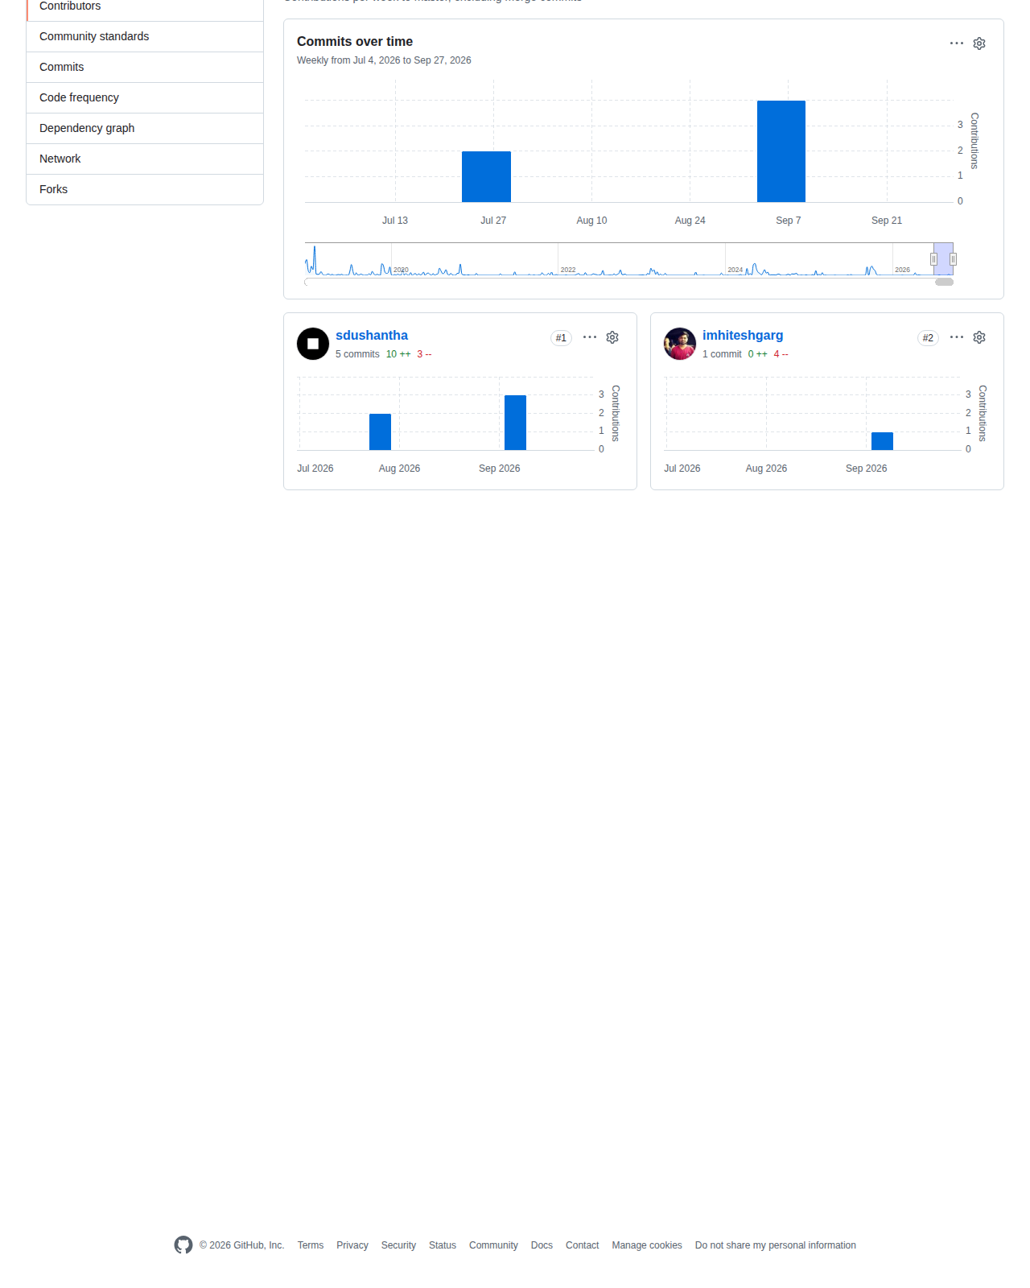This screenshot has width=1030, height=1288.
Task: Open three-dot menu on imhiteshgarg card
Action: 957,337
